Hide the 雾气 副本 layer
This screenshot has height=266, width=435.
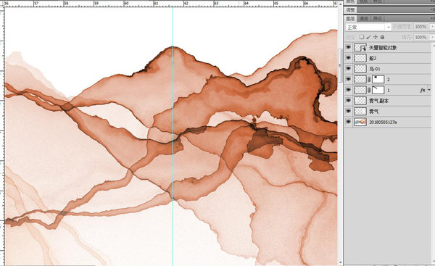[349, 101]
